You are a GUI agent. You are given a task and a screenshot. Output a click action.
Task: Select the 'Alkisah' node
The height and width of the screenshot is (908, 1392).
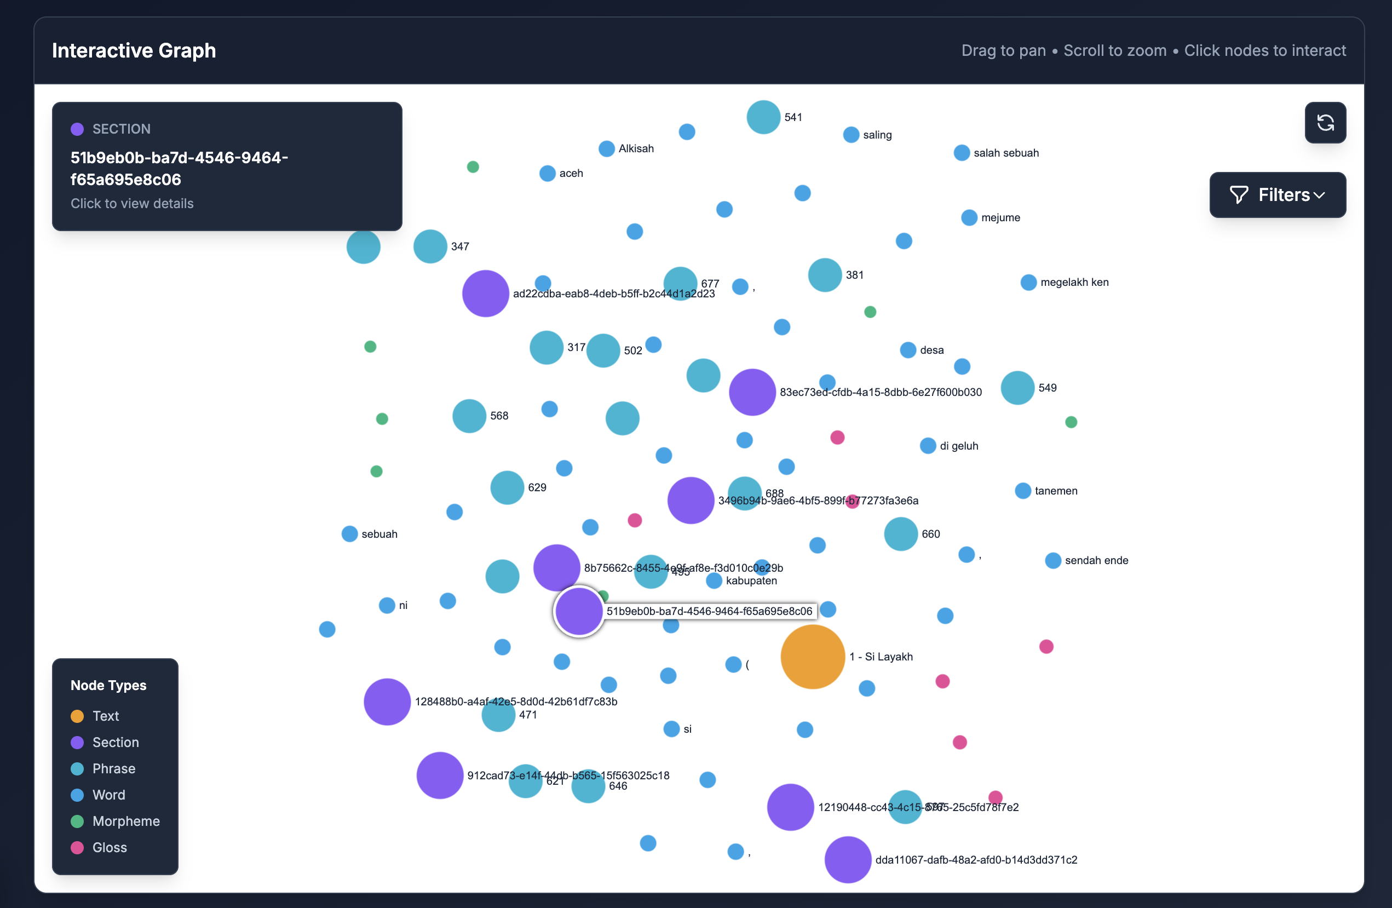607,148
